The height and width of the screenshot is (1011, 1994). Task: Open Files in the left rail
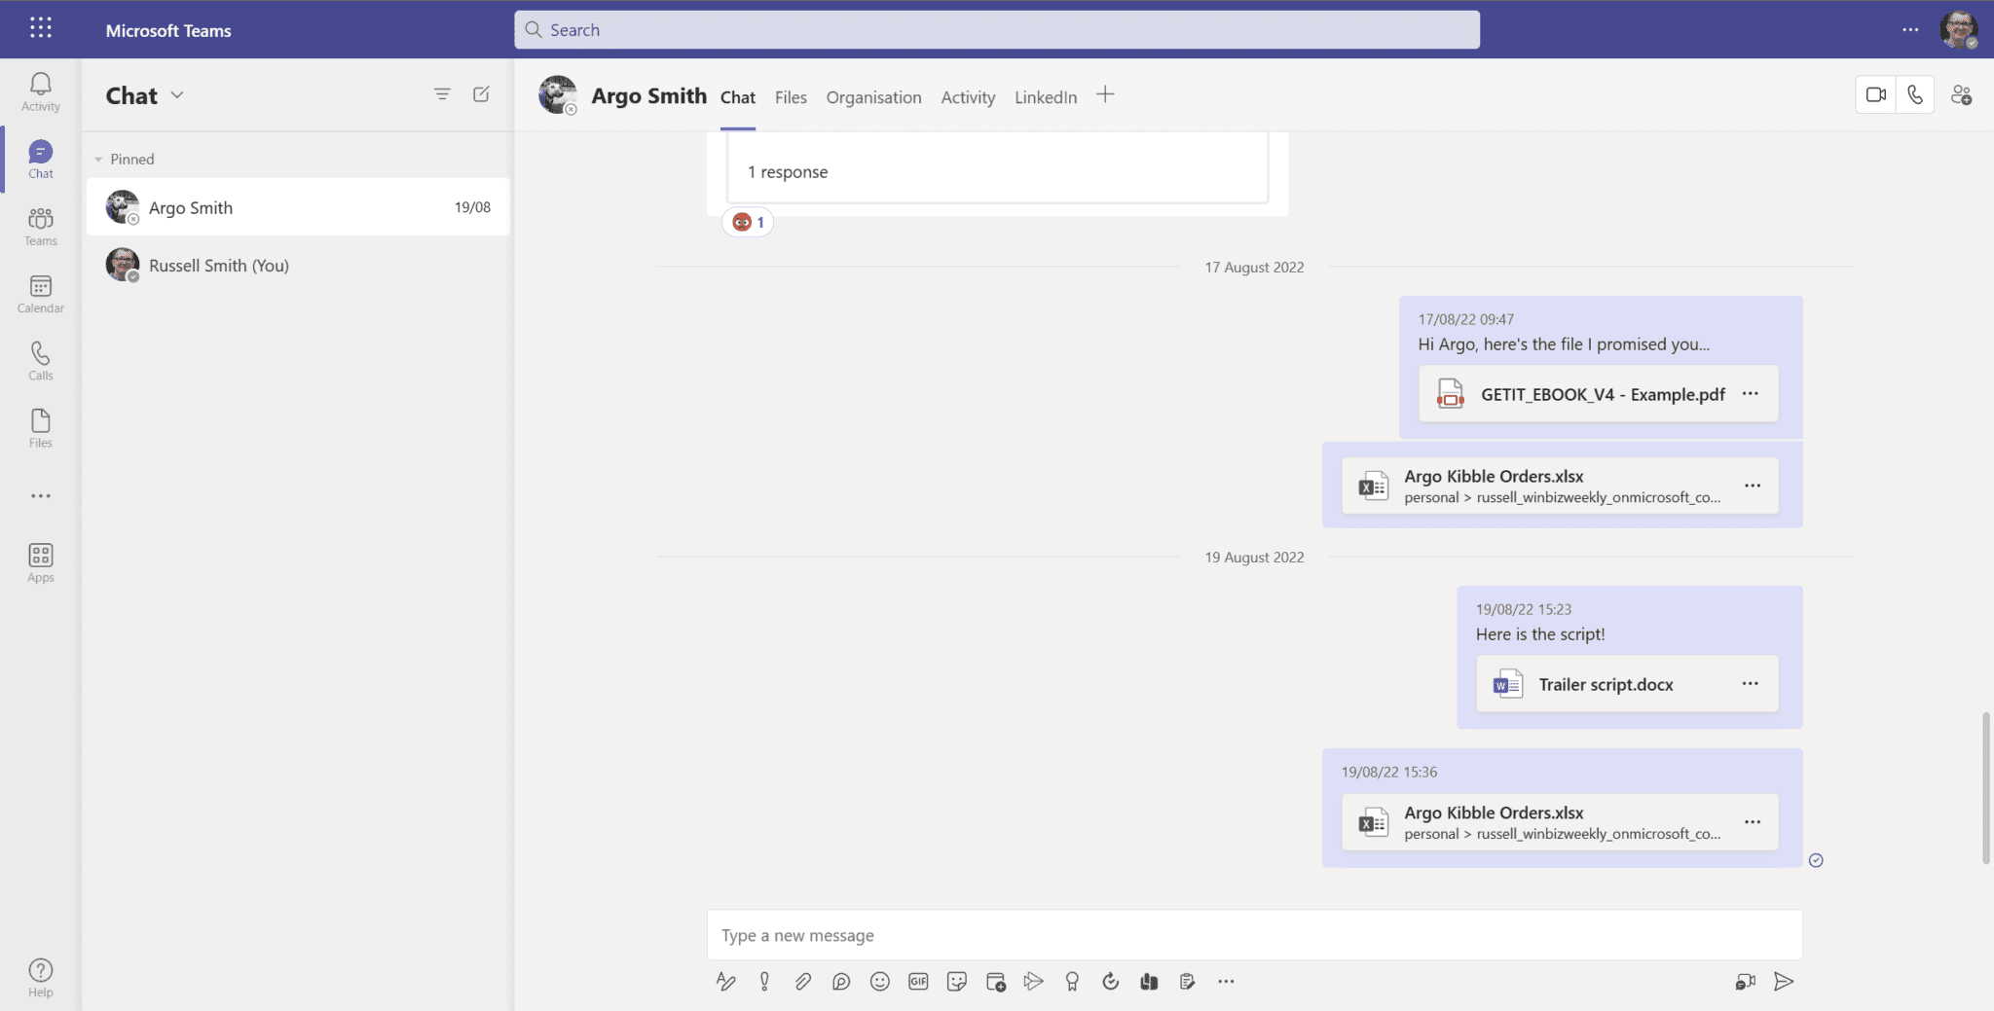tap(41, 428)
